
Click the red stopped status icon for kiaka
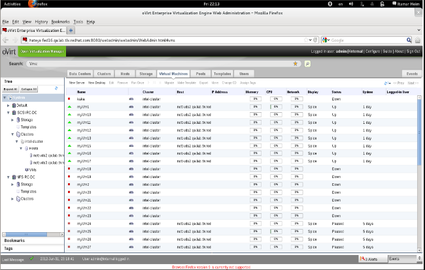click(x=69, y=99)
